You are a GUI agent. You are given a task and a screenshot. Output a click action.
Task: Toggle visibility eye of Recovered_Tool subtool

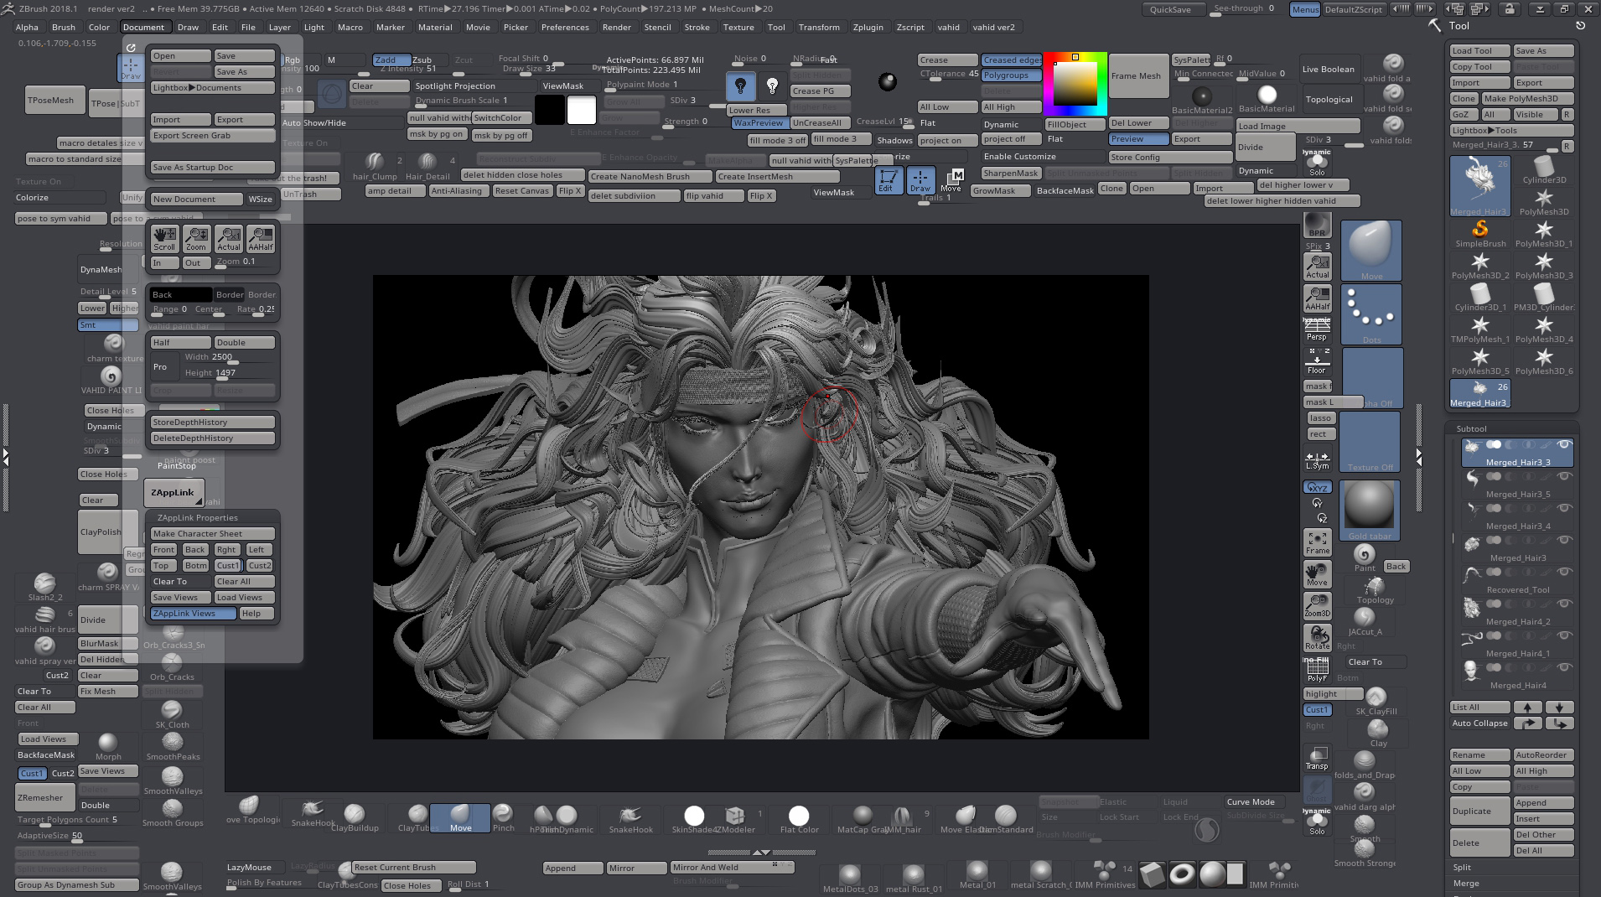1563,572
